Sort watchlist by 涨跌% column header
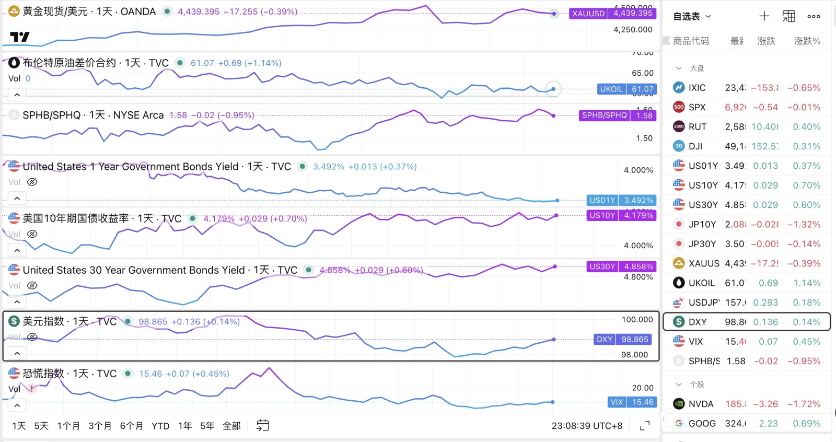This screenshot has height=442, width=836. pos(807,41)
